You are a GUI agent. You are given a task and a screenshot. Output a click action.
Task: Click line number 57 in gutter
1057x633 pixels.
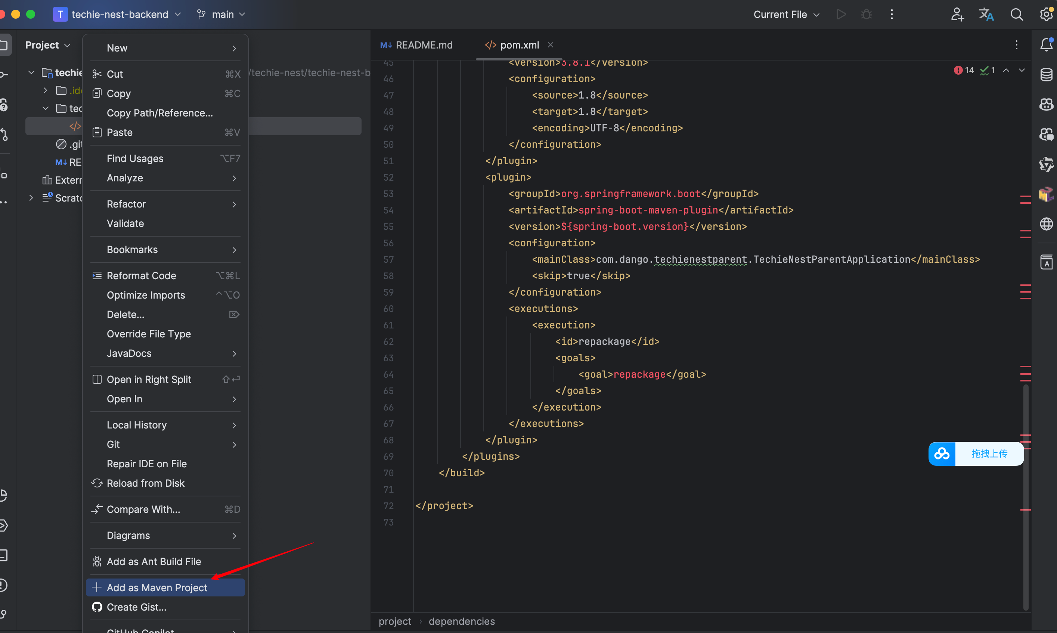pyautogui.click(x=388, y=259)
